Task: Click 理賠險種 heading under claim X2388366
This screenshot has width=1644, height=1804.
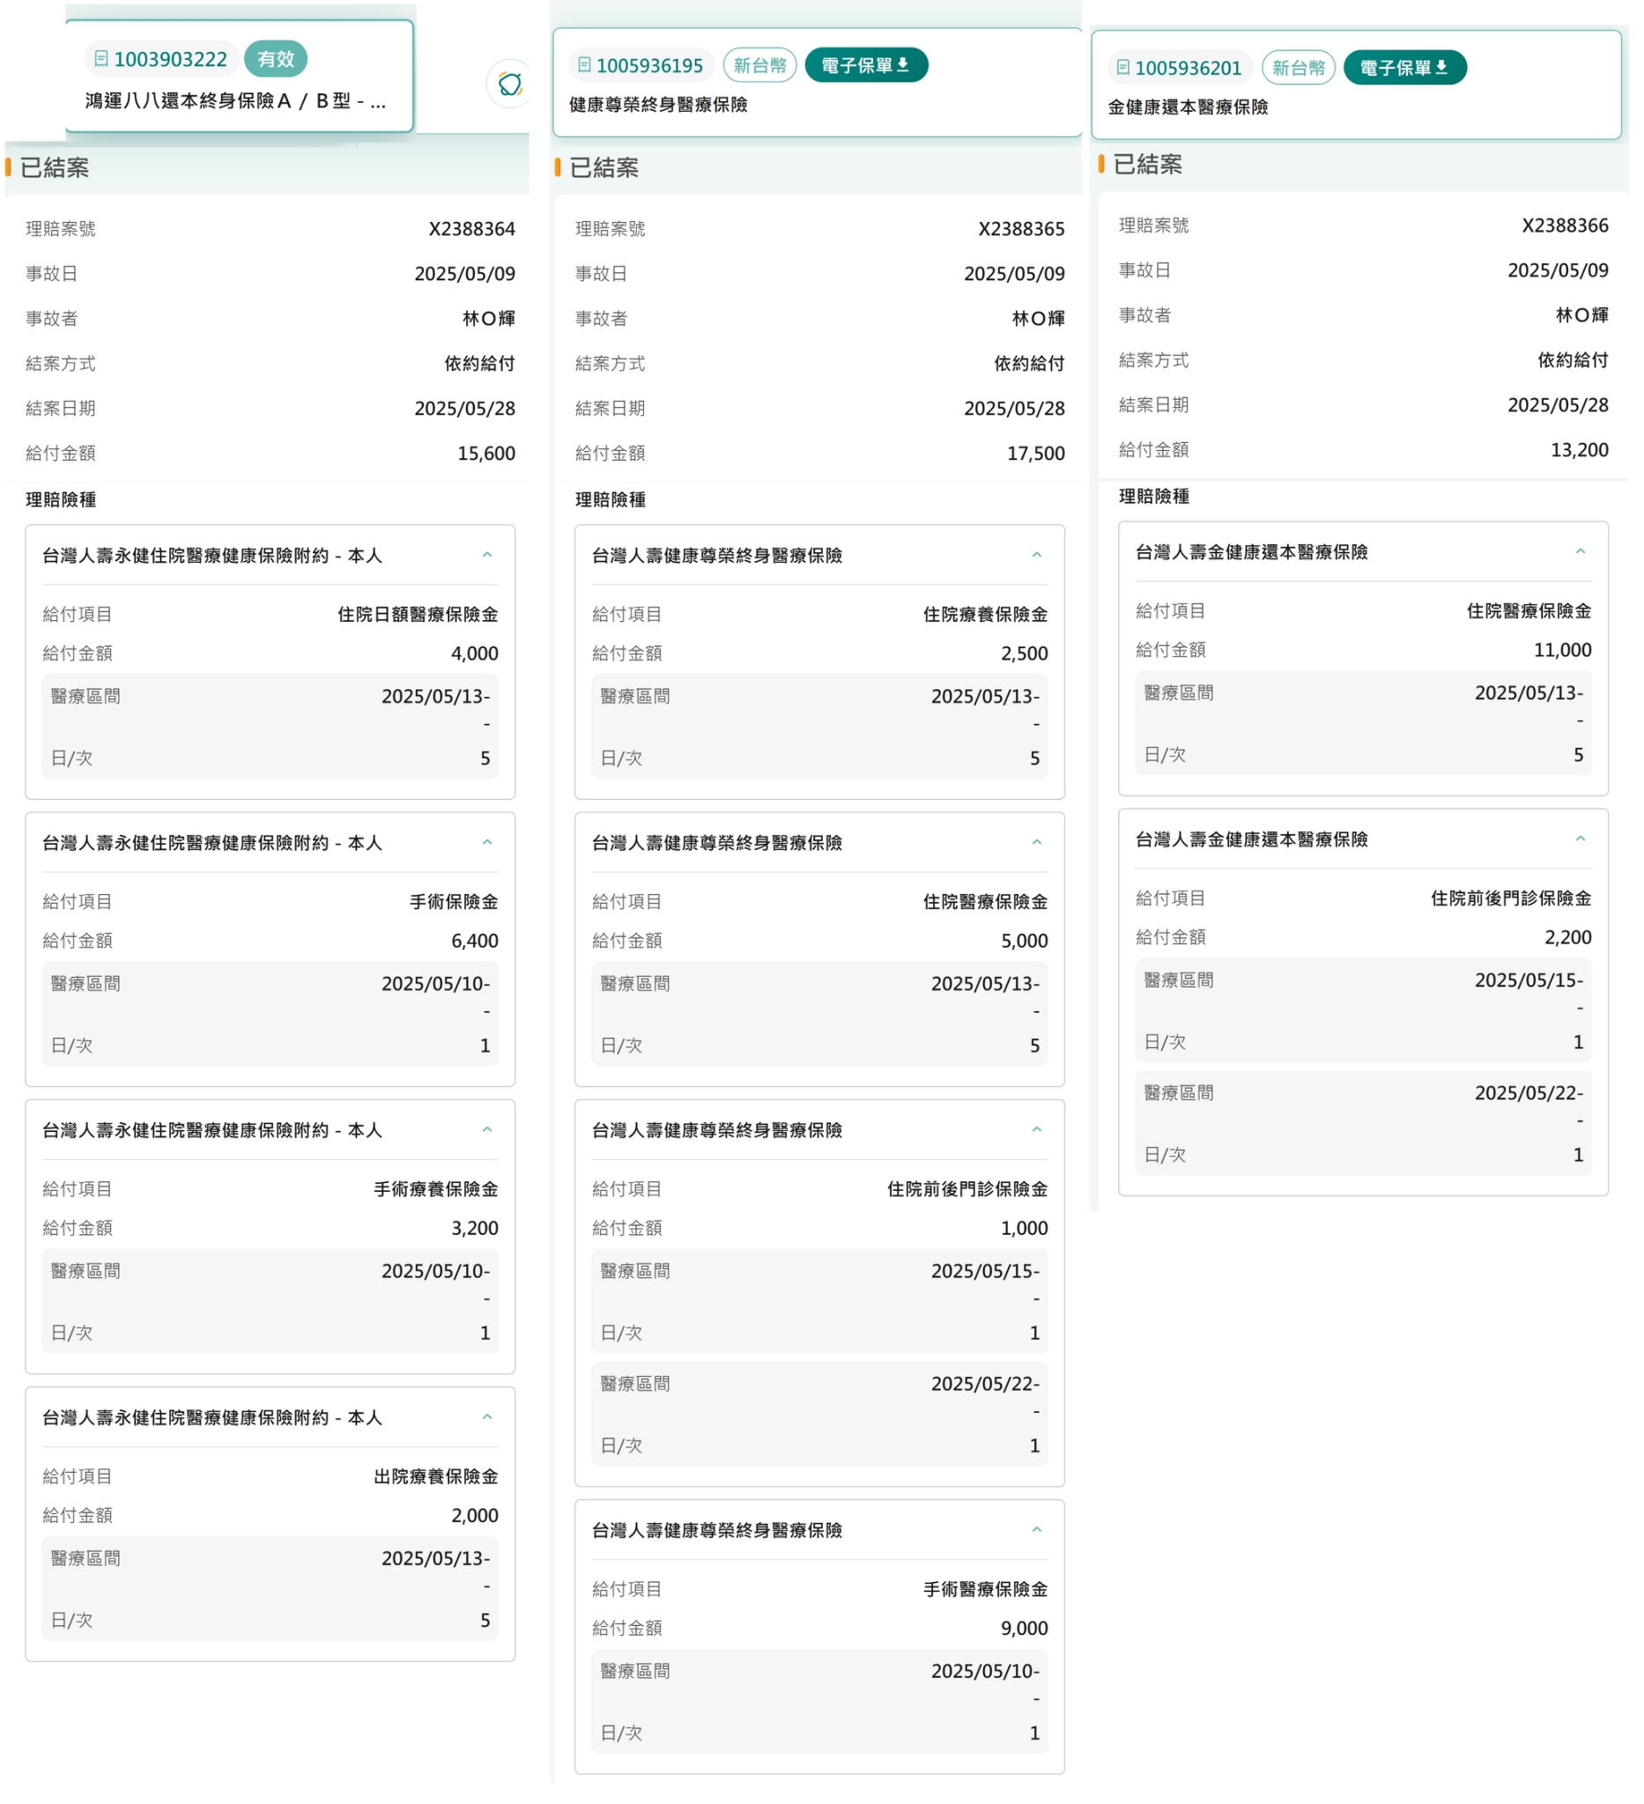Action: click(x=1154, y=496)
